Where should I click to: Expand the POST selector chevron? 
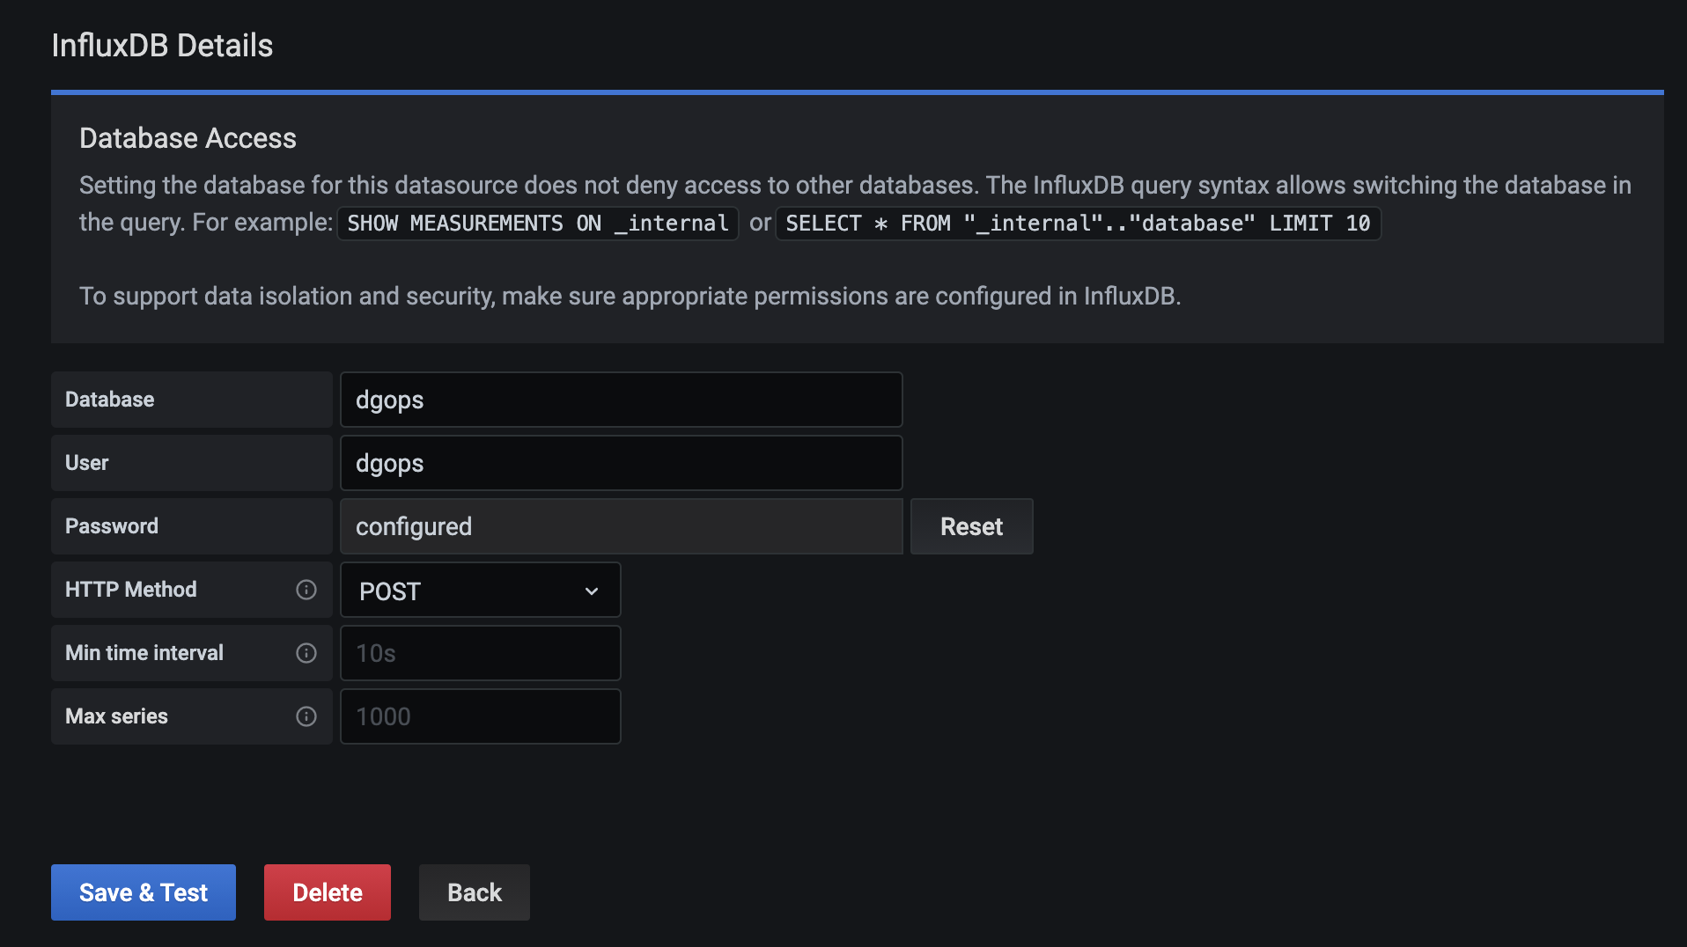click(x=591, y=591)
